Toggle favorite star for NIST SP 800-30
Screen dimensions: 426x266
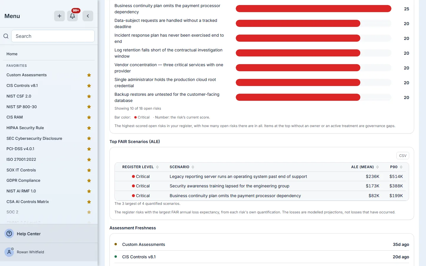tap(89, 107)
